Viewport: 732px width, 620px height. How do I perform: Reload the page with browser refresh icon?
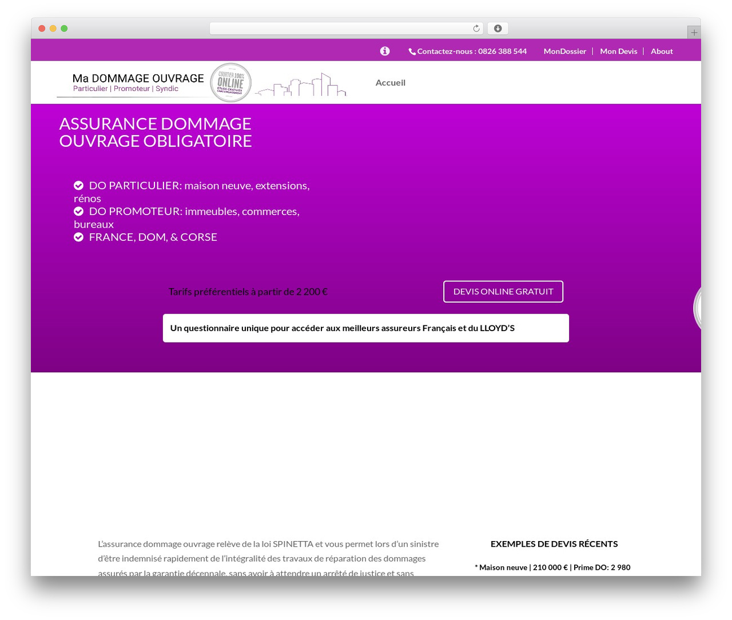(x=476, y=29)
